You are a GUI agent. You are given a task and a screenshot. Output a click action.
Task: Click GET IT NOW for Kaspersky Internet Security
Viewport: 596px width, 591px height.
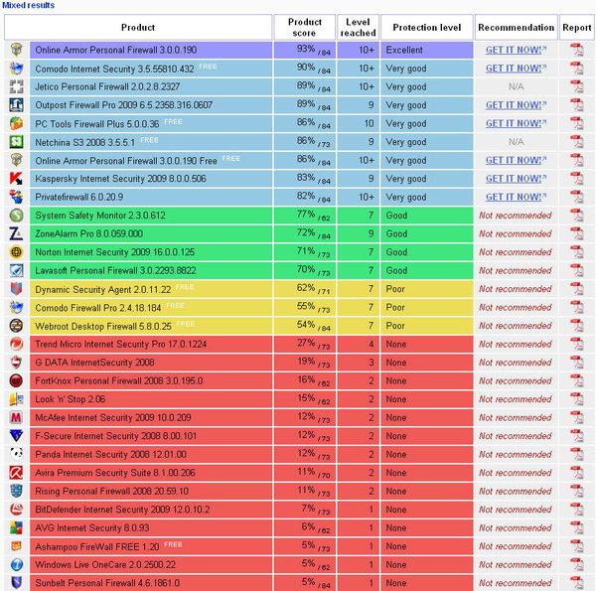tap(516, 179)
